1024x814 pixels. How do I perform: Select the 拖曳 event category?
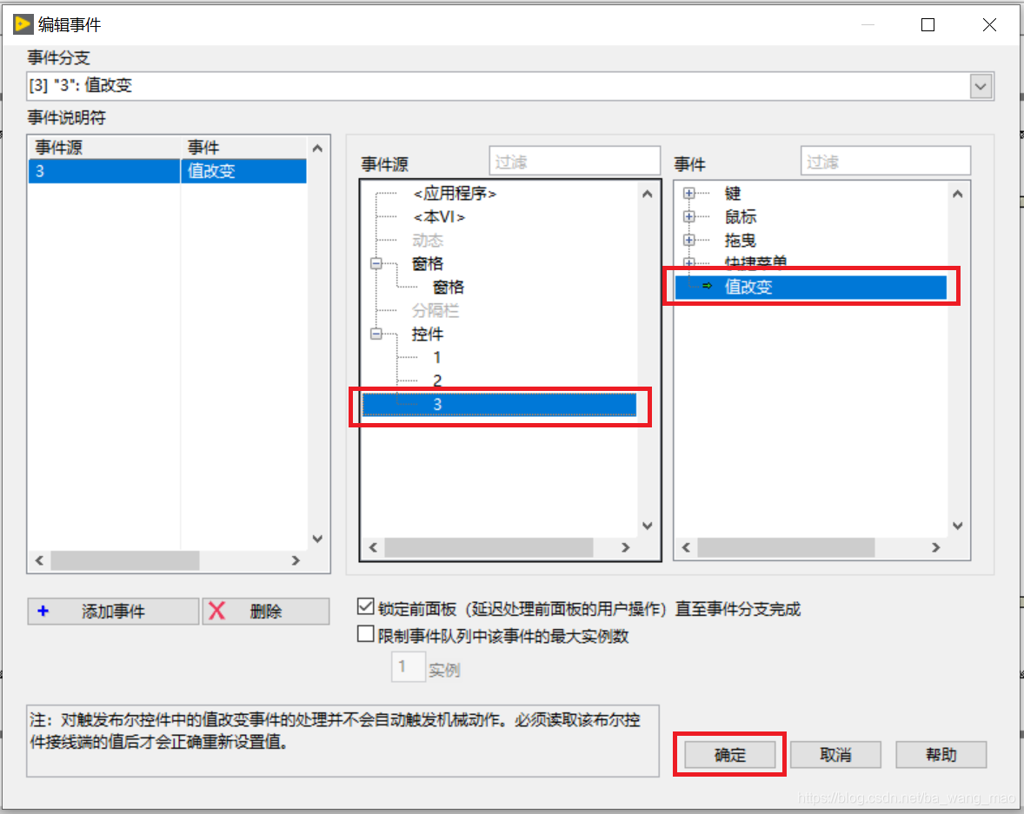coord(741,240)
